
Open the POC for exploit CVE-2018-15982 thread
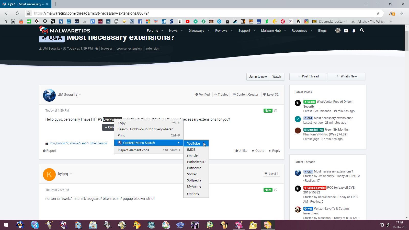(329, 190)
